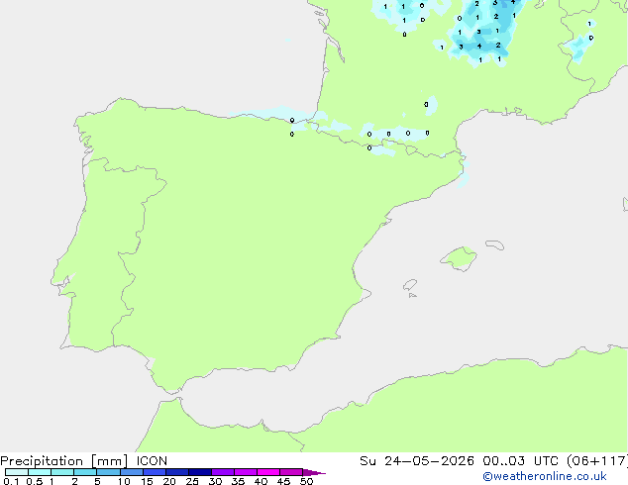Click the legend label '30'
This screenshot has height=485, width=628.
click(215, 481)
